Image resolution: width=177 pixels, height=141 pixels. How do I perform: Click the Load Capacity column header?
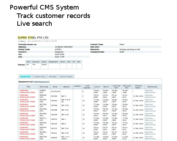[87, 87]
